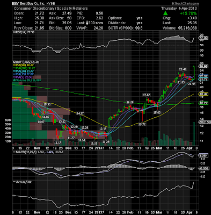Image resolution: width=211 pixels, height=215 pixels.
Task: Click the 11.29 price label
Action: tap(106, 142)
